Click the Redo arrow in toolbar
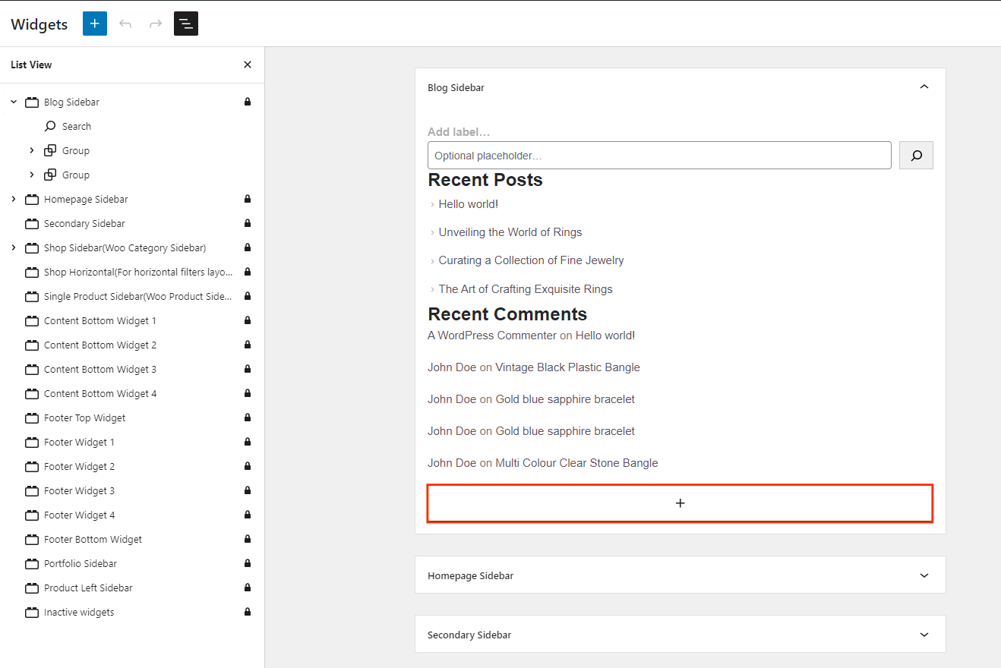 [x=156, y=24]
